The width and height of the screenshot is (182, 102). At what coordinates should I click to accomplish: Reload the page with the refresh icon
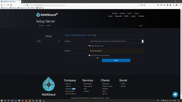coord(8,5)
